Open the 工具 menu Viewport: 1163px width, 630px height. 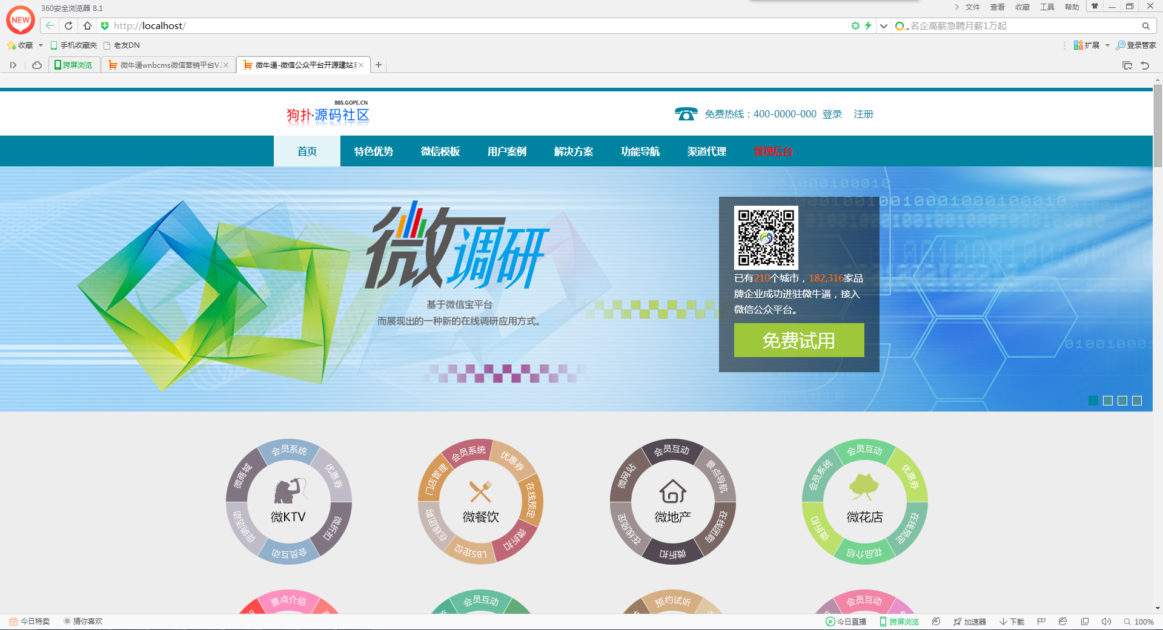[1047, 7]
